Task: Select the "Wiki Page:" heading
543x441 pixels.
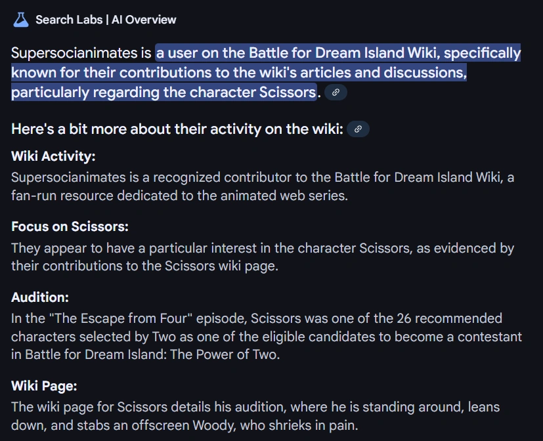Action: (x=44, y=386)
